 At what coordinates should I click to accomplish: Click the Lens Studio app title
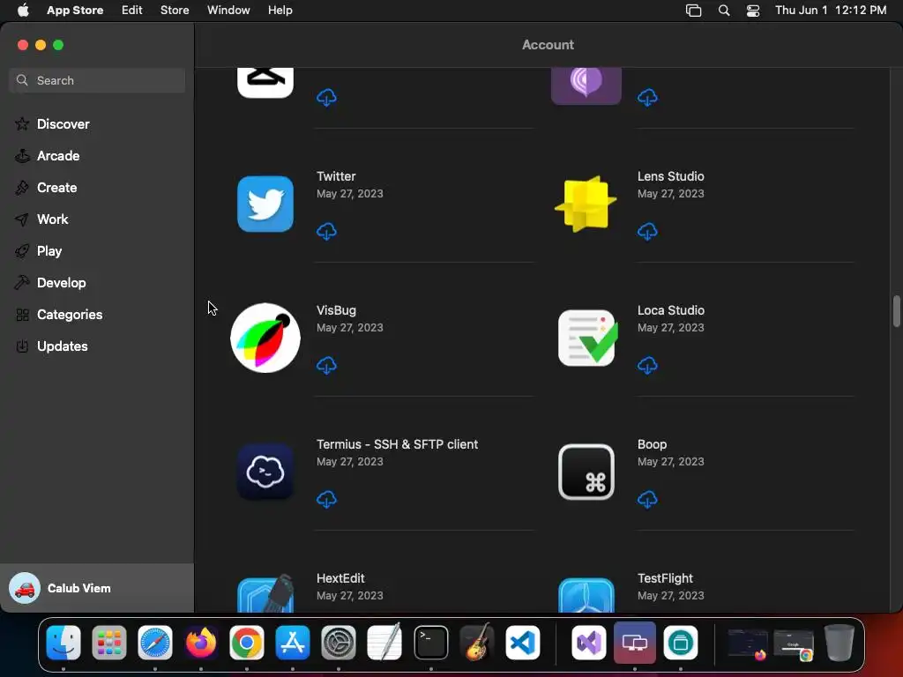coord(670,176)
